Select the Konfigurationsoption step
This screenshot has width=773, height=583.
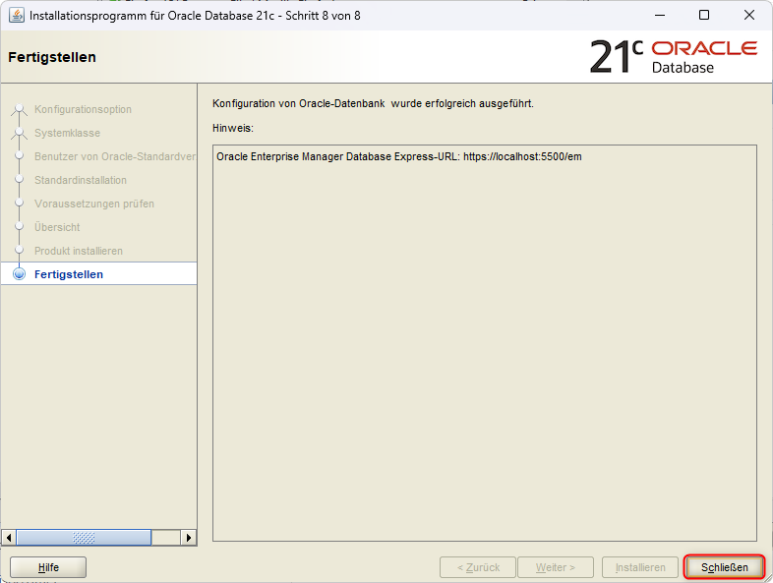[x=83, y=109]
